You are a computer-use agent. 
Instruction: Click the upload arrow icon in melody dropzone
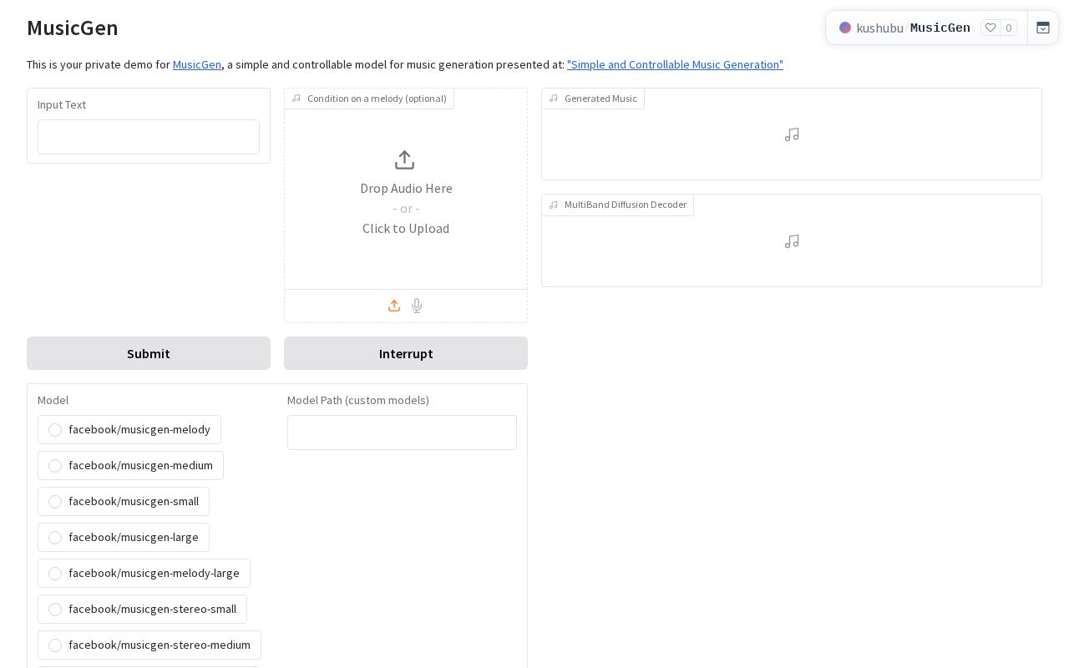(404, 159)
